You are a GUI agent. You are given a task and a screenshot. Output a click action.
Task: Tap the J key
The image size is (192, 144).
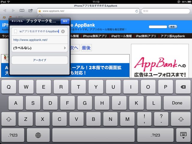click(x=119, y=103)
